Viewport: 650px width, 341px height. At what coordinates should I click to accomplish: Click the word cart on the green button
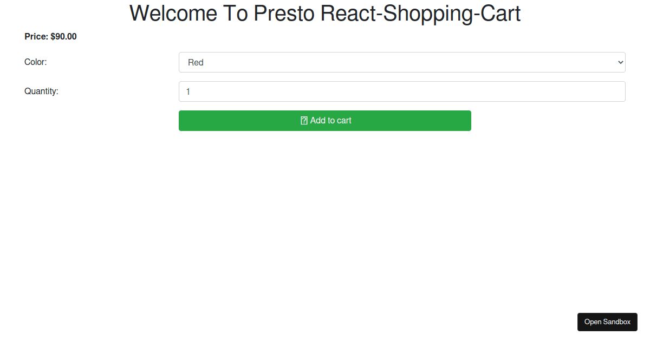pyautogui.click(x=342, y=121)
